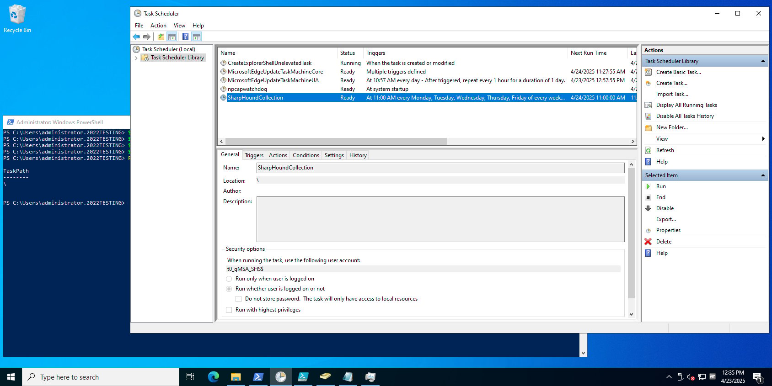The height and width of the screenshot is (386, 772).
Task: Switch to the Conditions tab
Action: [x=306, y=155]
